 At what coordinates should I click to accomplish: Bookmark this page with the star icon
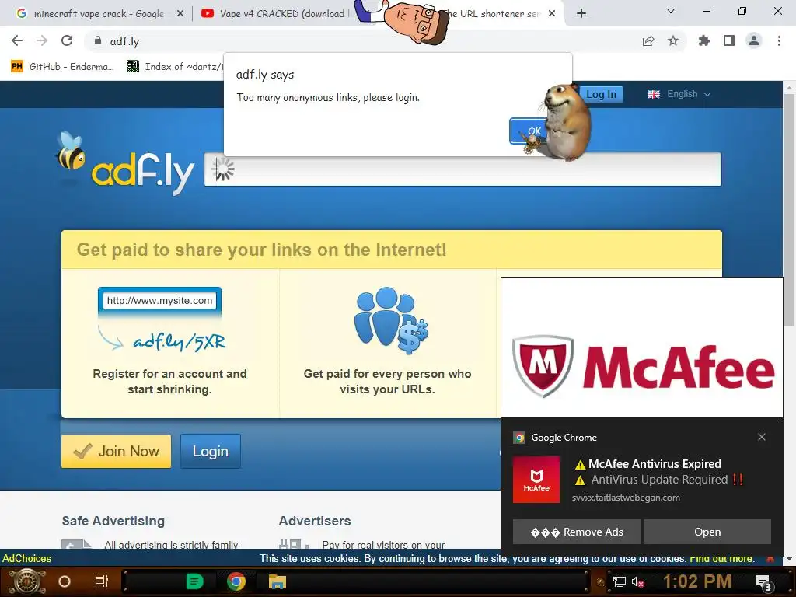coord(673,40)
